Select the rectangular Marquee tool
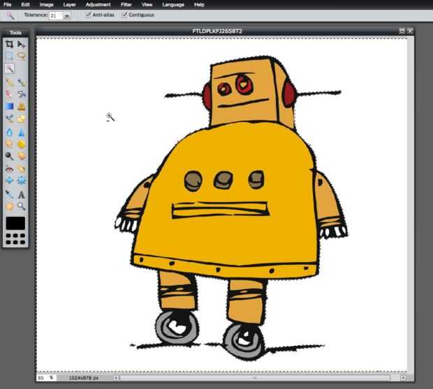The image size is (433, 389). point(9,56)
